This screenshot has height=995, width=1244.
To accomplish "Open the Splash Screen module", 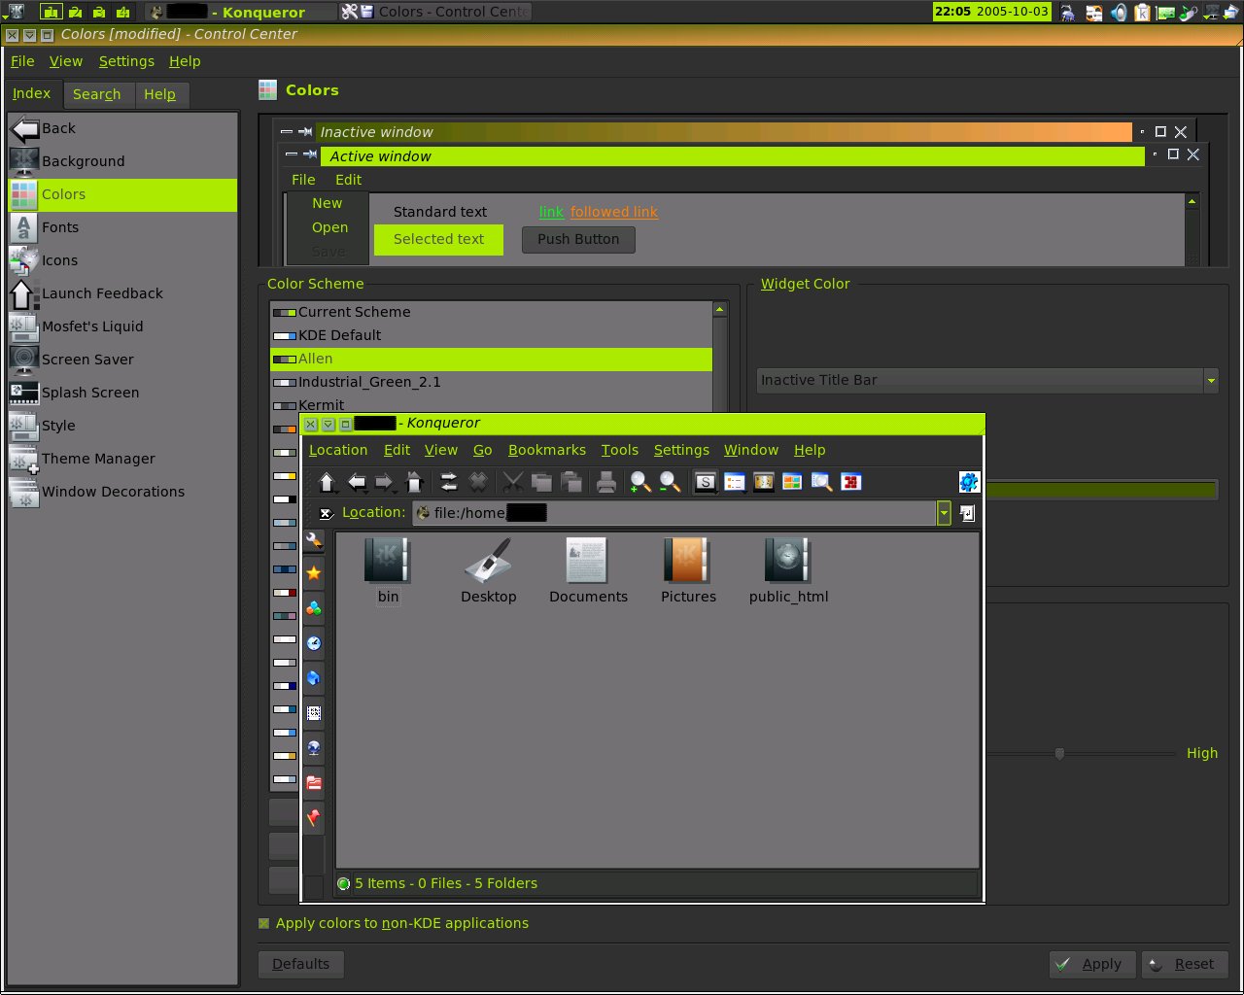I will coord(122,393).
